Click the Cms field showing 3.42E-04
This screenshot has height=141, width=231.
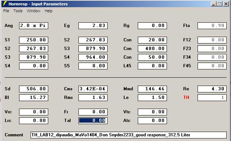[93, 89]
